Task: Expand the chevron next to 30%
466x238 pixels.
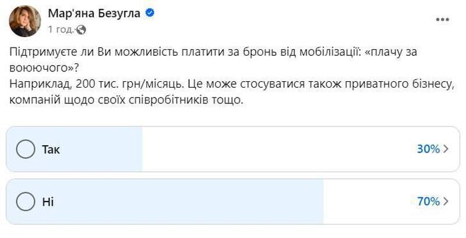Action: pos(446,149)
